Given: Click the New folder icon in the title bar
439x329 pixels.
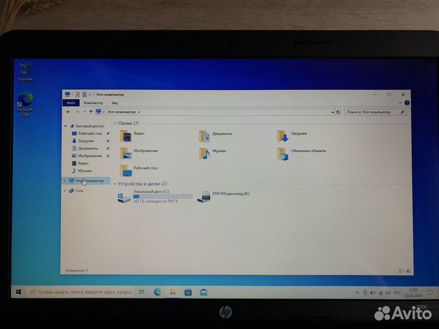Looking at the screenshot, I should (x=84, y=94).
